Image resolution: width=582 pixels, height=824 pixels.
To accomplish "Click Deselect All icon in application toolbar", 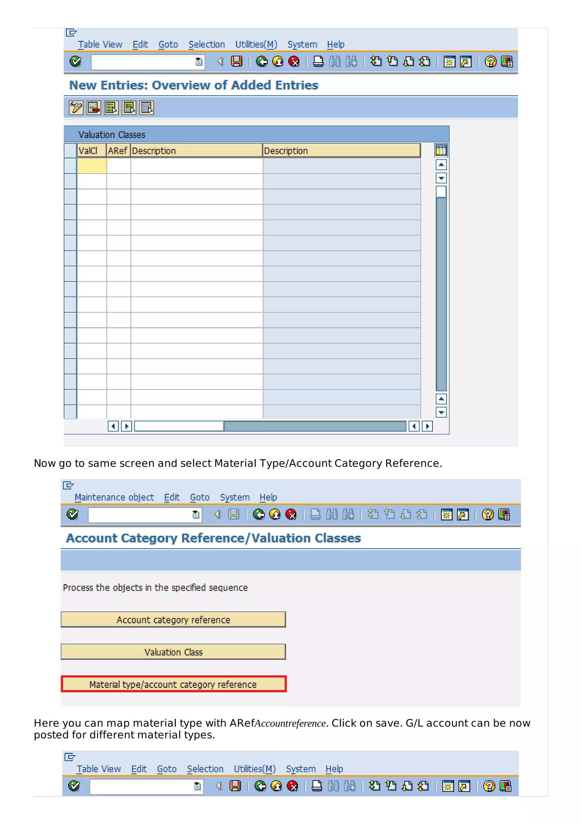I will coord(147,108).
